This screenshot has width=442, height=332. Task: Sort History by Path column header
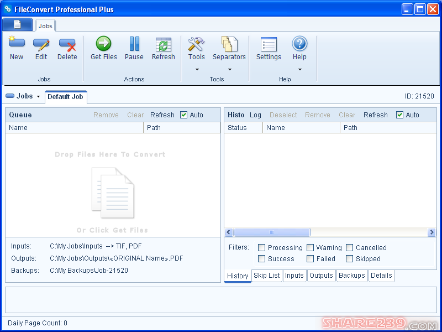point(388,128)
